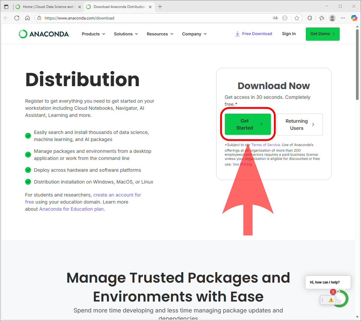Go to browser home icon
This screenshot has width=361, height=321.
pyautogui.click(x=27, y=18)
